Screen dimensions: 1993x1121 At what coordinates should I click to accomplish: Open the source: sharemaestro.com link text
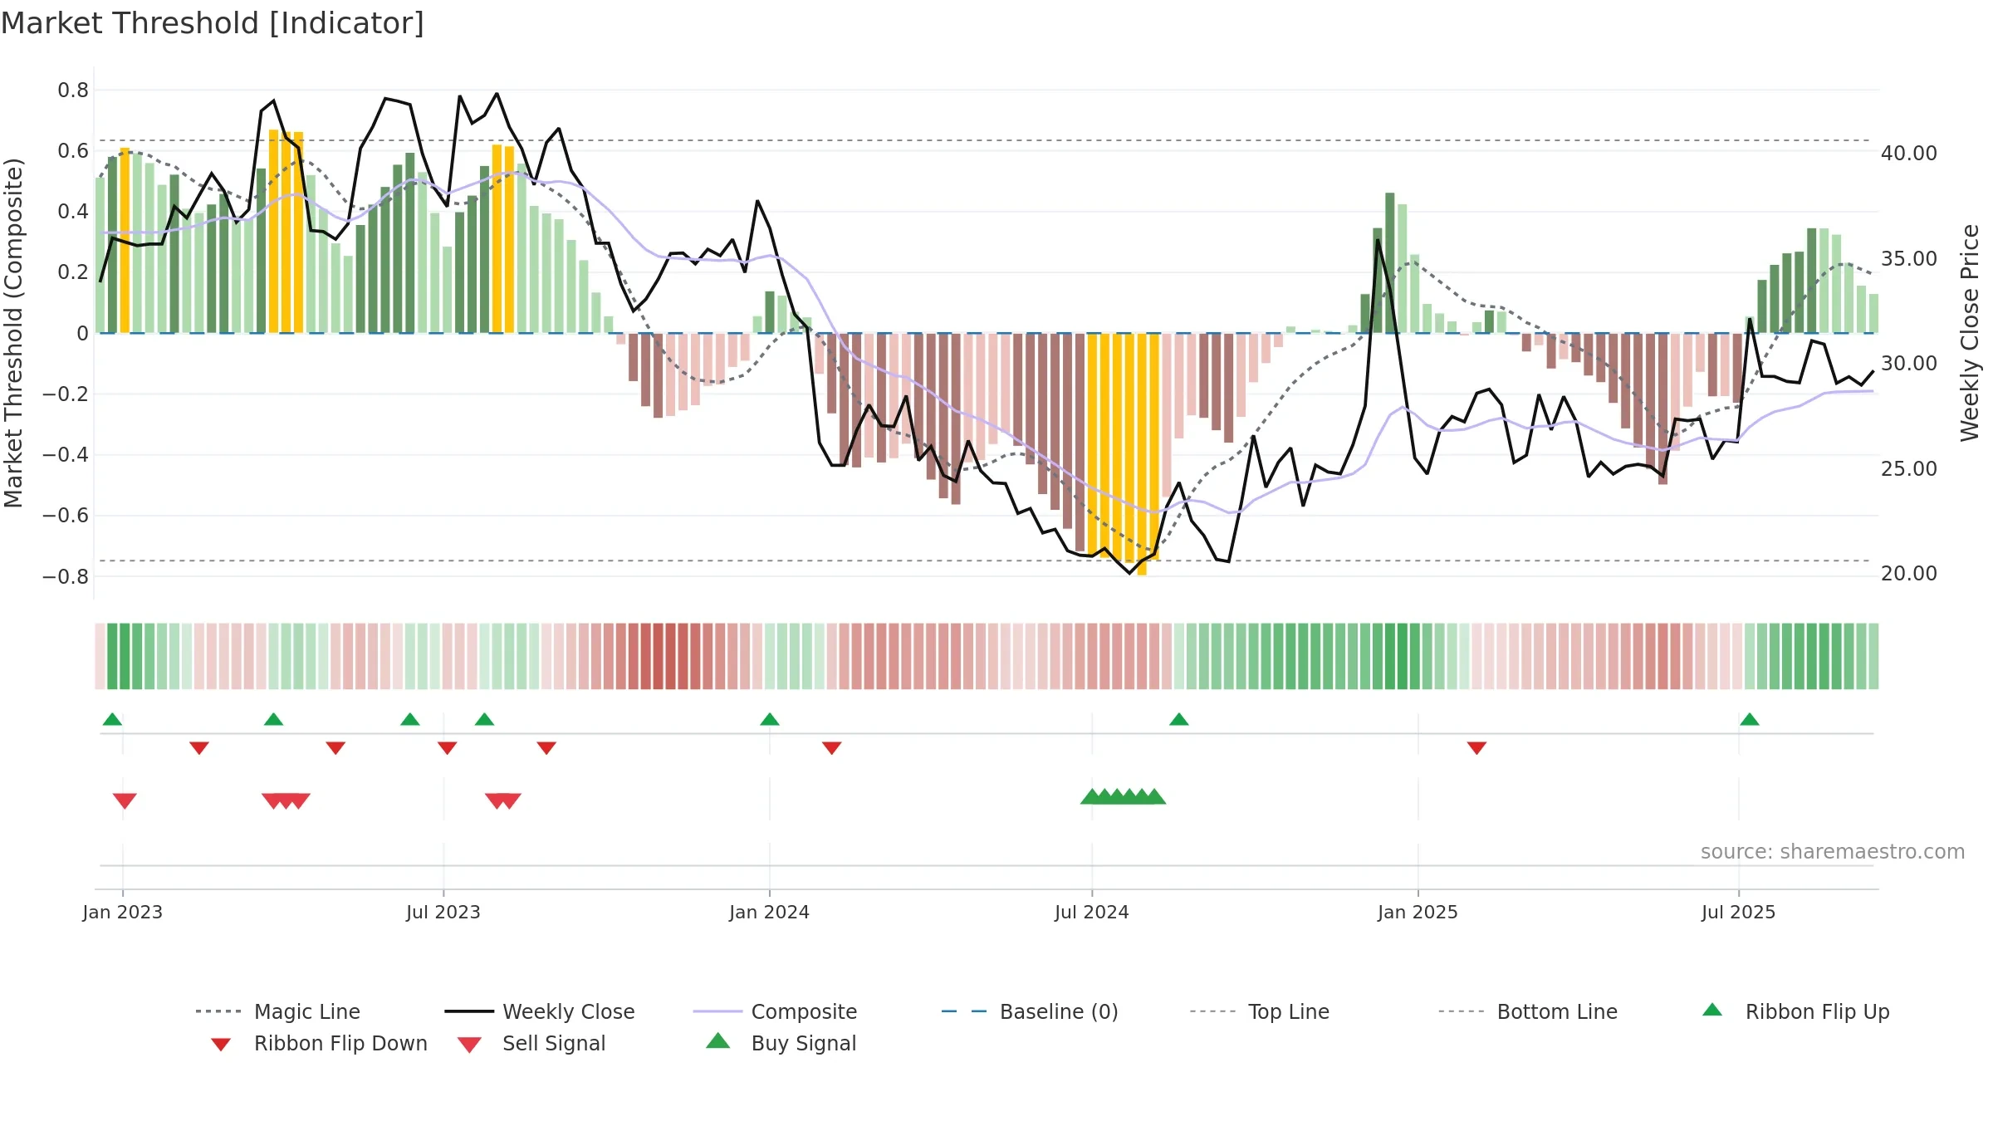[x=1833, y=852]
